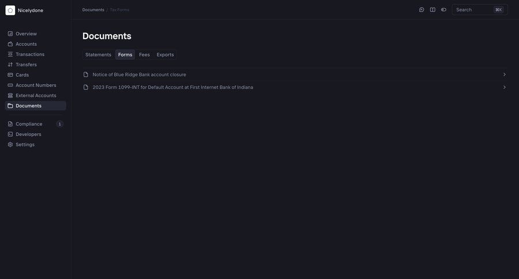Open the documentation book icon
519x279 pixels.
coord(432,10)
